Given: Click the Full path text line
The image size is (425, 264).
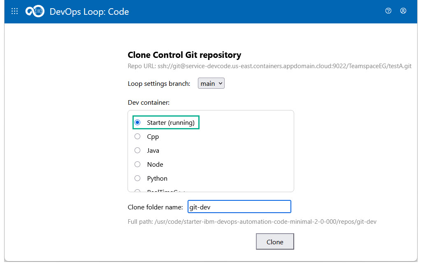Looking at the screenshot, I should point(252,222).
